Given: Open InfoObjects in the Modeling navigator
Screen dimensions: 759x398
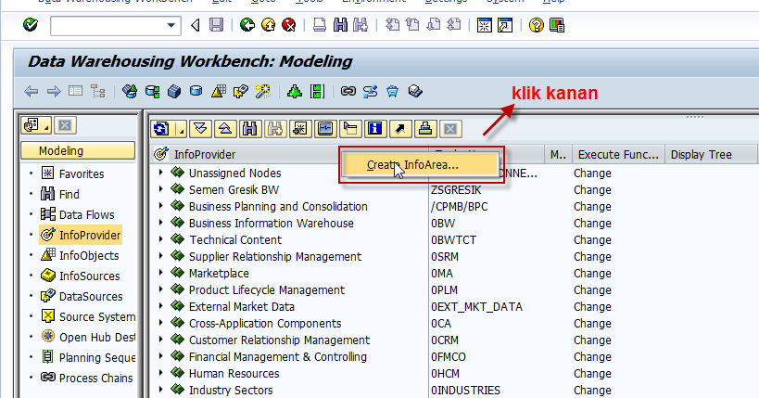Looking at the screenshot, I should coord(89,255).
